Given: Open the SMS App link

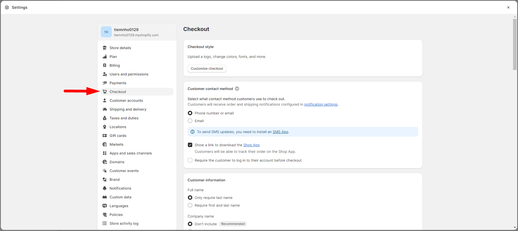Looking at the screenshot, I should [280, 132].
